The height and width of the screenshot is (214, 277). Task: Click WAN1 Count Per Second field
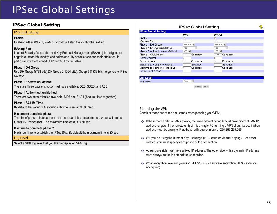click(x=187, y=71)
